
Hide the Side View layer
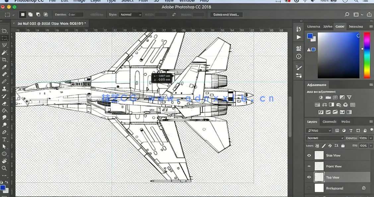coord(309,155)
